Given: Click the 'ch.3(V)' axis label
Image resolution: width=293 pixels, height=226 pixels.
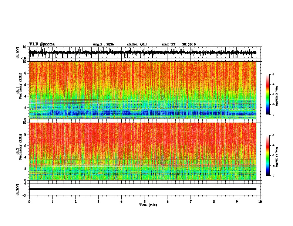Looking at the screenshot, I should (18, 189).
